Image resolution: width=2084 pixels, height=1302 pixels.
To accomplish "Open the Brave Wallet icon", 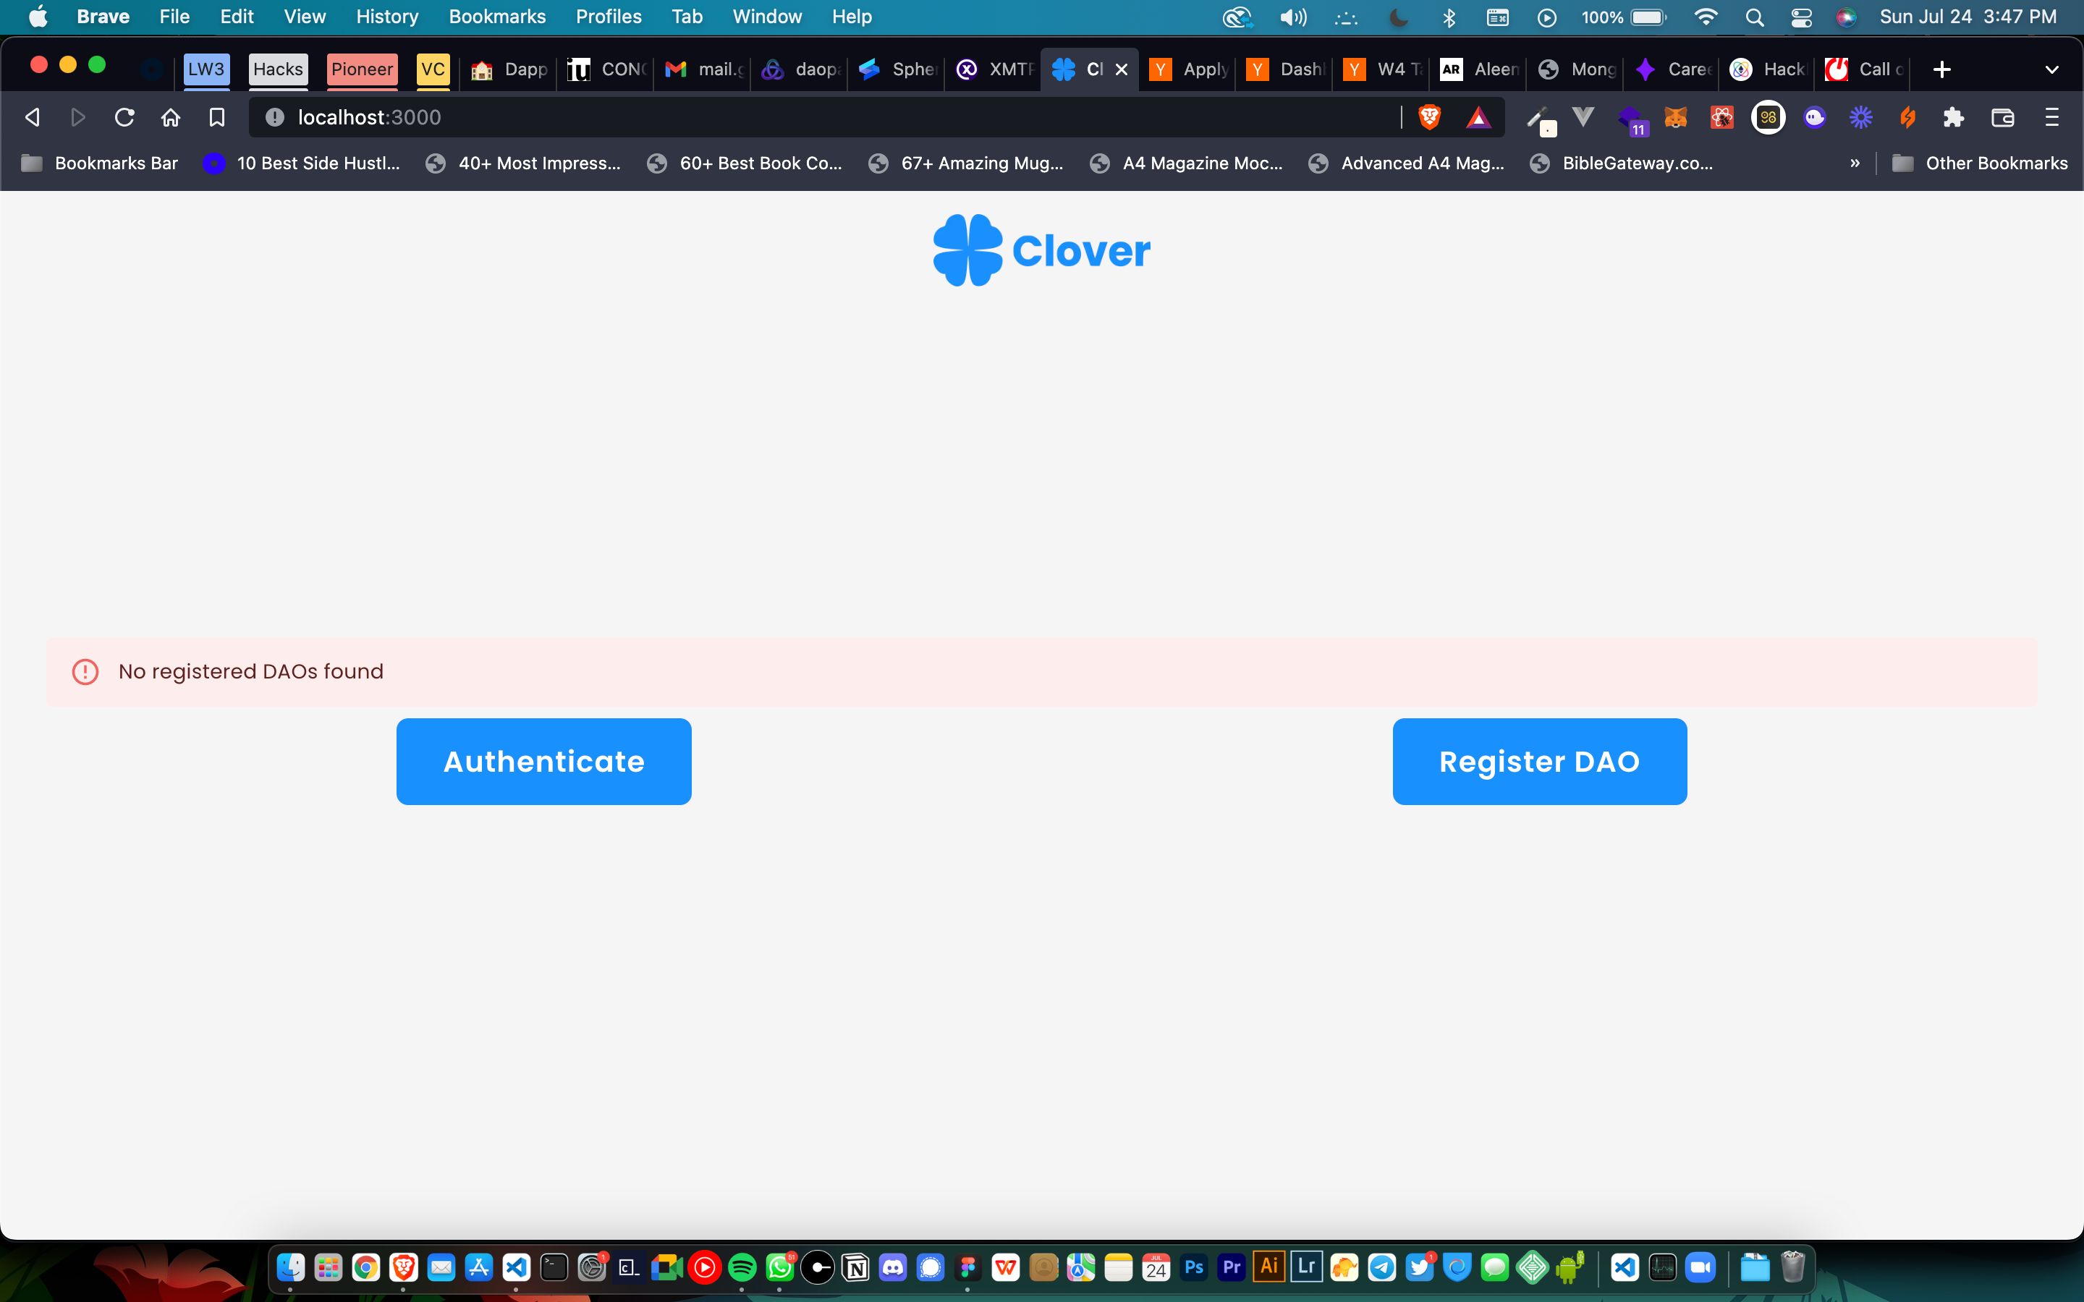I will [x=2003, y=117].
